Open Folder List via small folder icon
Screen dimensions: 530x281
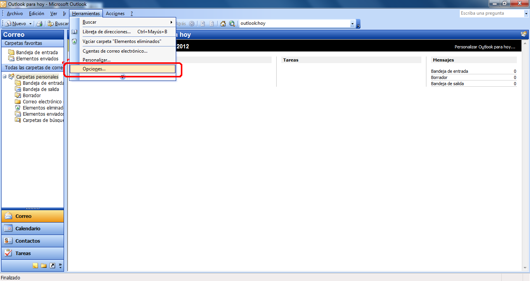[44, 266]
